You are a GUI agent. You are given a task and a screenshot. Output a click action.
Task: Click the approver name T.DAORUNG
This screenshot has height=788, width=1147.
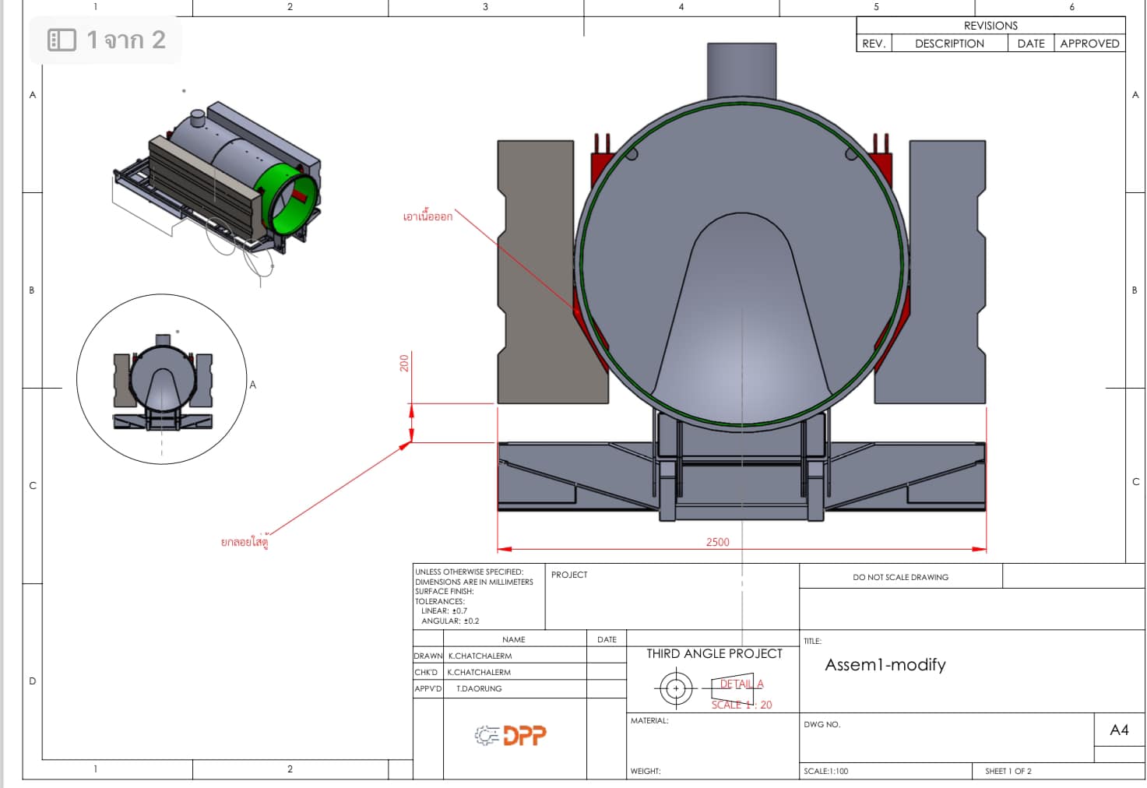pyautogui.click(x=479, y=688)
